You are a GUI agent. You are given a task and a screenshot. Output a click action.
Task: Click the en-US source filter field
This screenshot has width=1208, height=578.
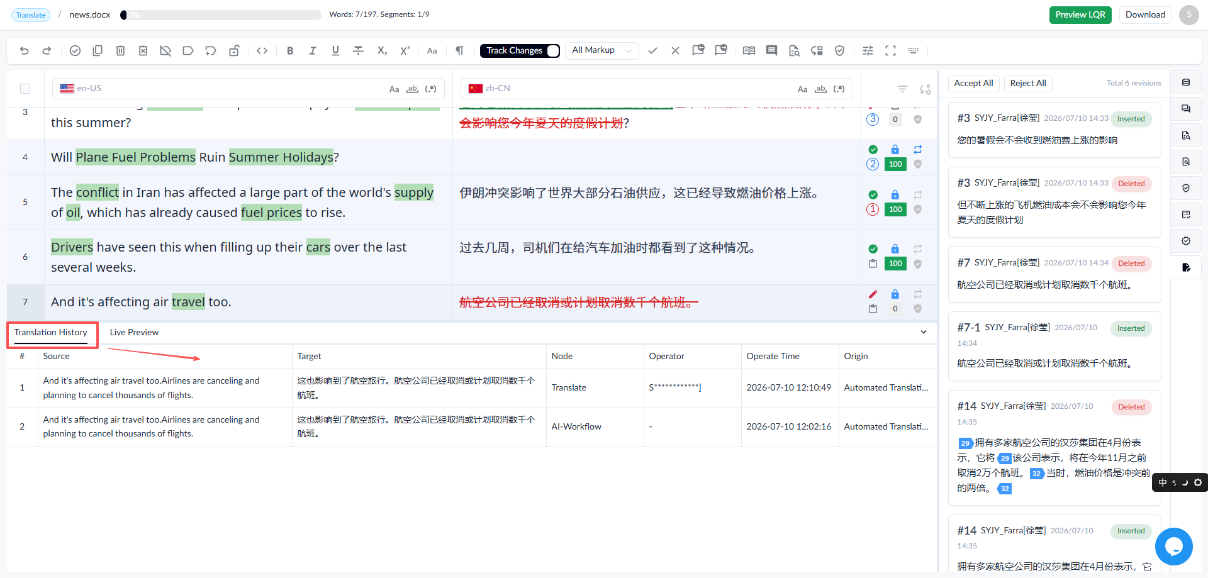pos(249,89)
